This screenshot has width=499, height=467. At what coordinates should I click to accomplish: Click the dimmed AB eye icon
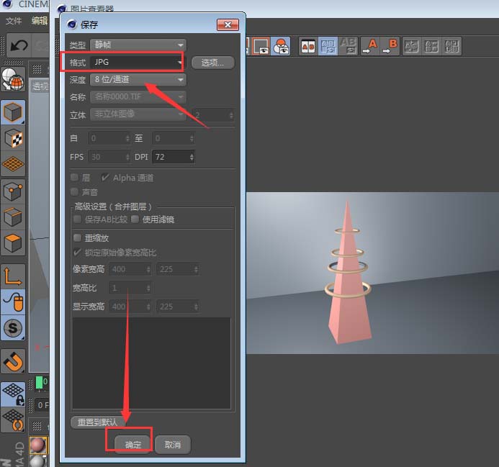[x=349, y=47]
